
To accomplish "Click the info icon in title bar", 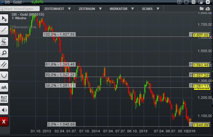I will (179, 2).
